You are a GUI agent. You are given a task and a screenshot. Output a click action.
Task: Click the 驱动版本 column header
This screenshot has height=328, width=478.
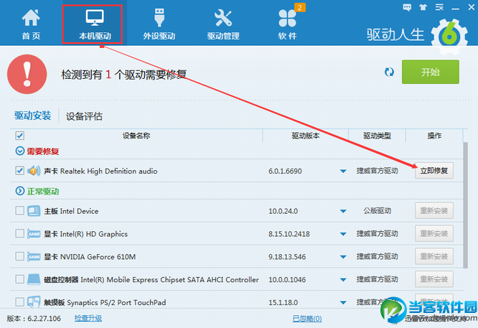[306, 136]
